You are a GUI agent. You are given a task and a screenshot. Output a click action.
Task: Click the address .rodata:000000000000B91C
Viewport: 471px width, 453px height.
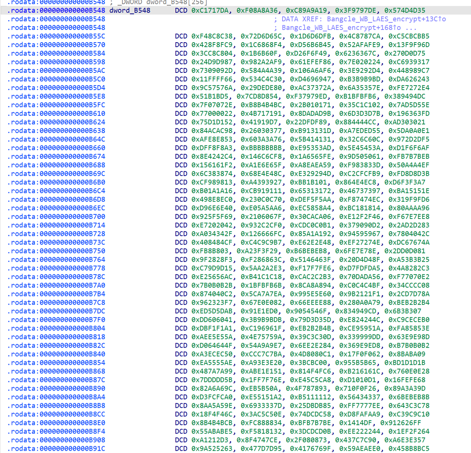coord(56,449)
